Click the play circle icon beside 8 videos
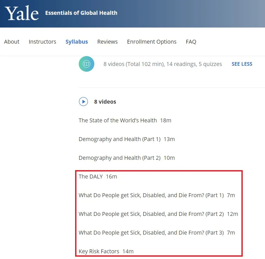Viewport: 265px width, 259px height. pos(83,102)
